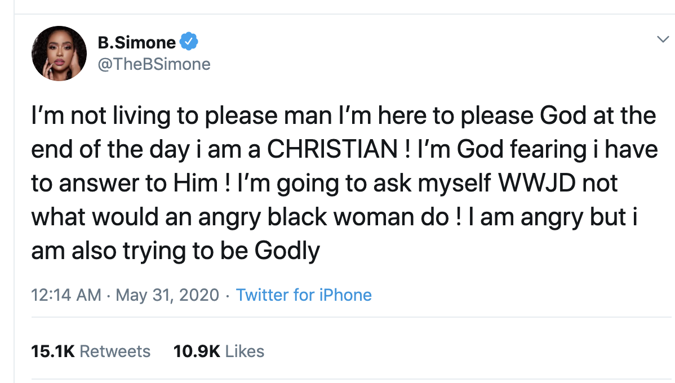Click the 10.9K like count number
The image size is (675, 383).
click(197, 351)
